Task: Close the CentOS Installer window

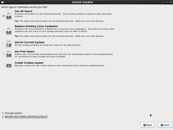Action: 171,2
